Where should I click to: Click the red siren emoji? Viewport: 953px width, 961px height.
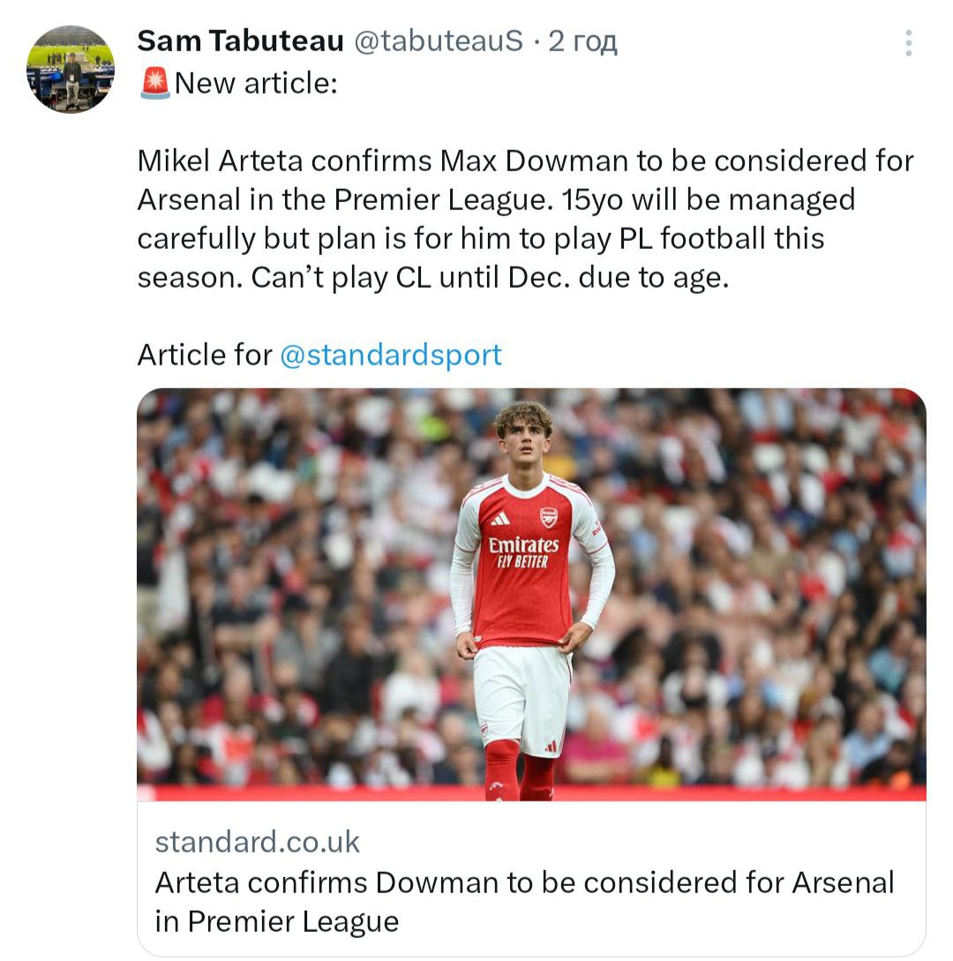click(x=154, y=84)
